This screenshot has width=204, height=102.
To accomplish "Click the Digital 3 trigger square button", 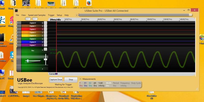I will click(45, 32).
